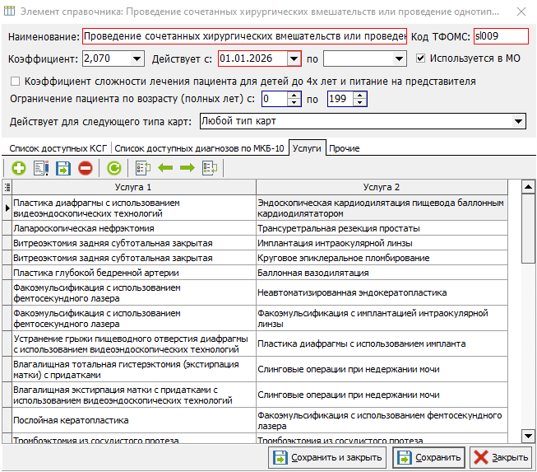
Task: Click the table's vertical scrollbar down arrow
Action: [x=527, y=435]
